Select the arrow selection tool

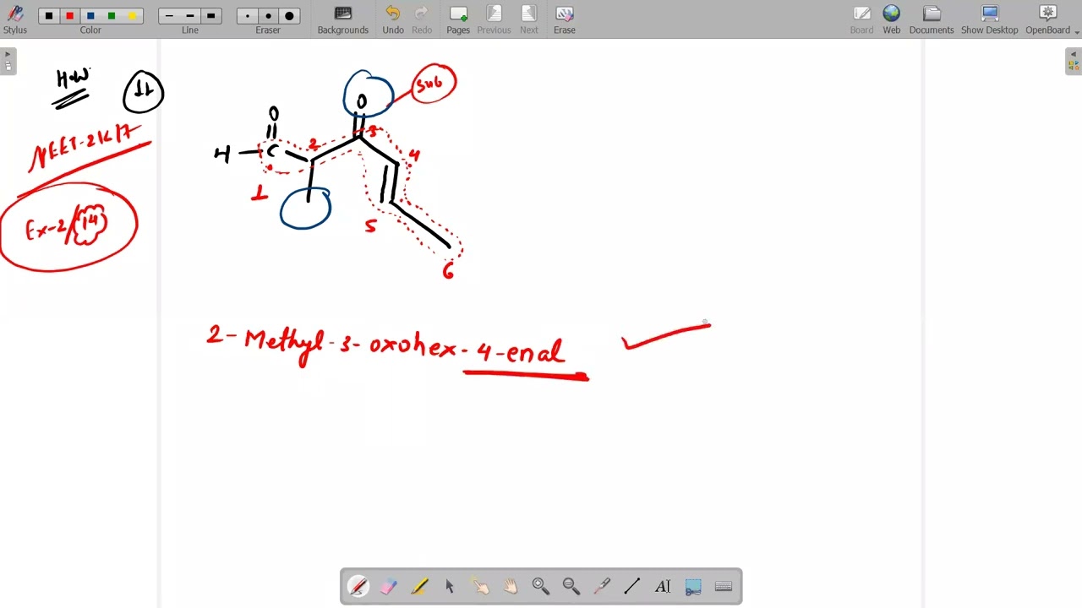[450, 586]
